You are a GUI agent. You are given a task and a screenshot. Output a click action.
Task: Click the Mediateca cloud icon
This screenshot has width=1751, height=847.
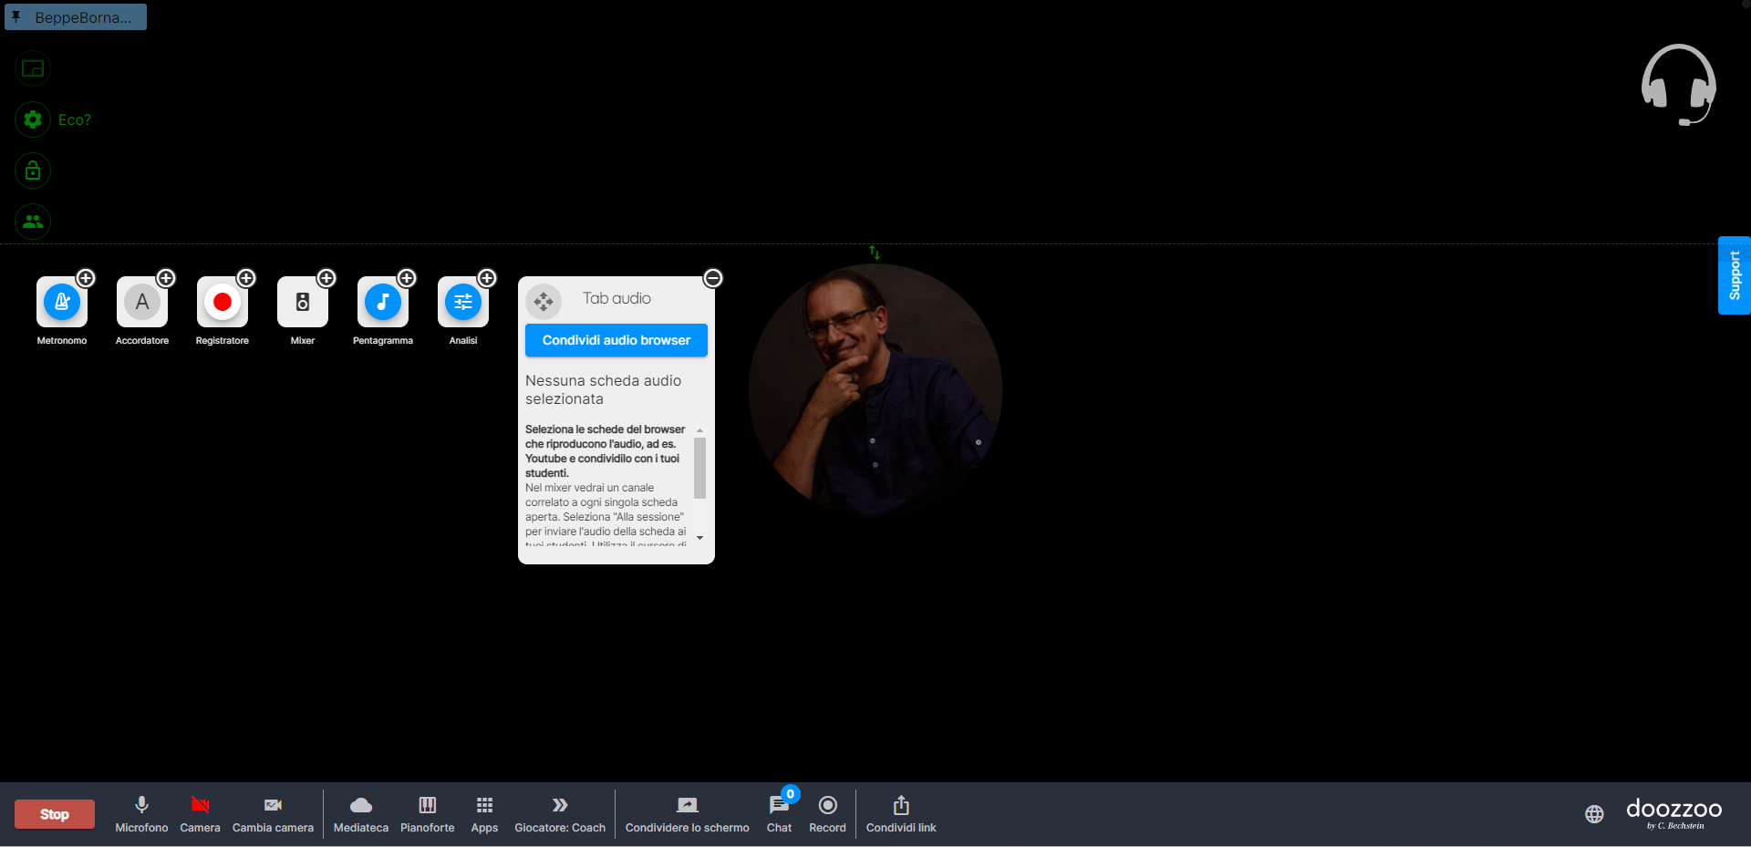coord(361,806)
